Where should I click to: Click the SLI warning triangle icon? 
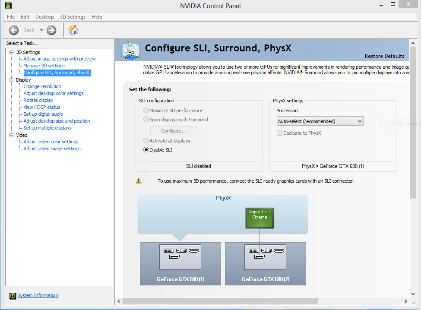pos(139,181)
